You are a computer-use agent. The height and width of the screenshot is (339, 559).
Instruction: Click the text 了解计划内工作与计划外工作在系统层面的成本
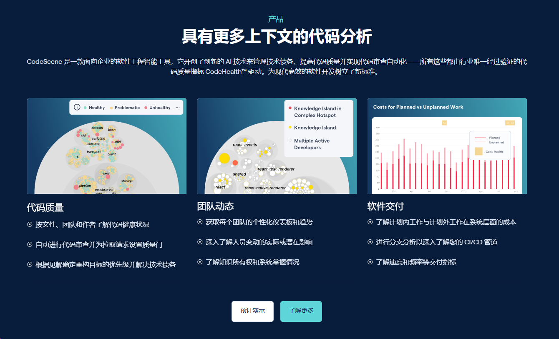point(446,222)
